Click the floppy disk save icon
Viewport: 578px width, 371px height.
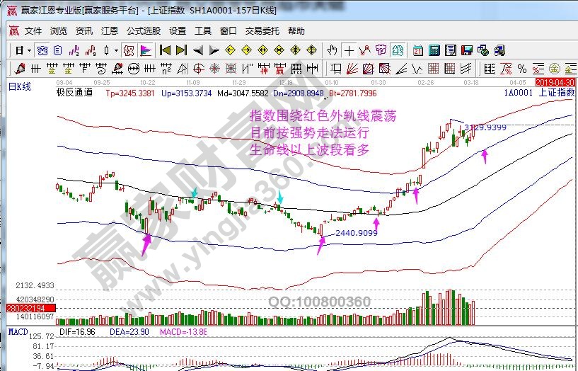coord(466,50)
